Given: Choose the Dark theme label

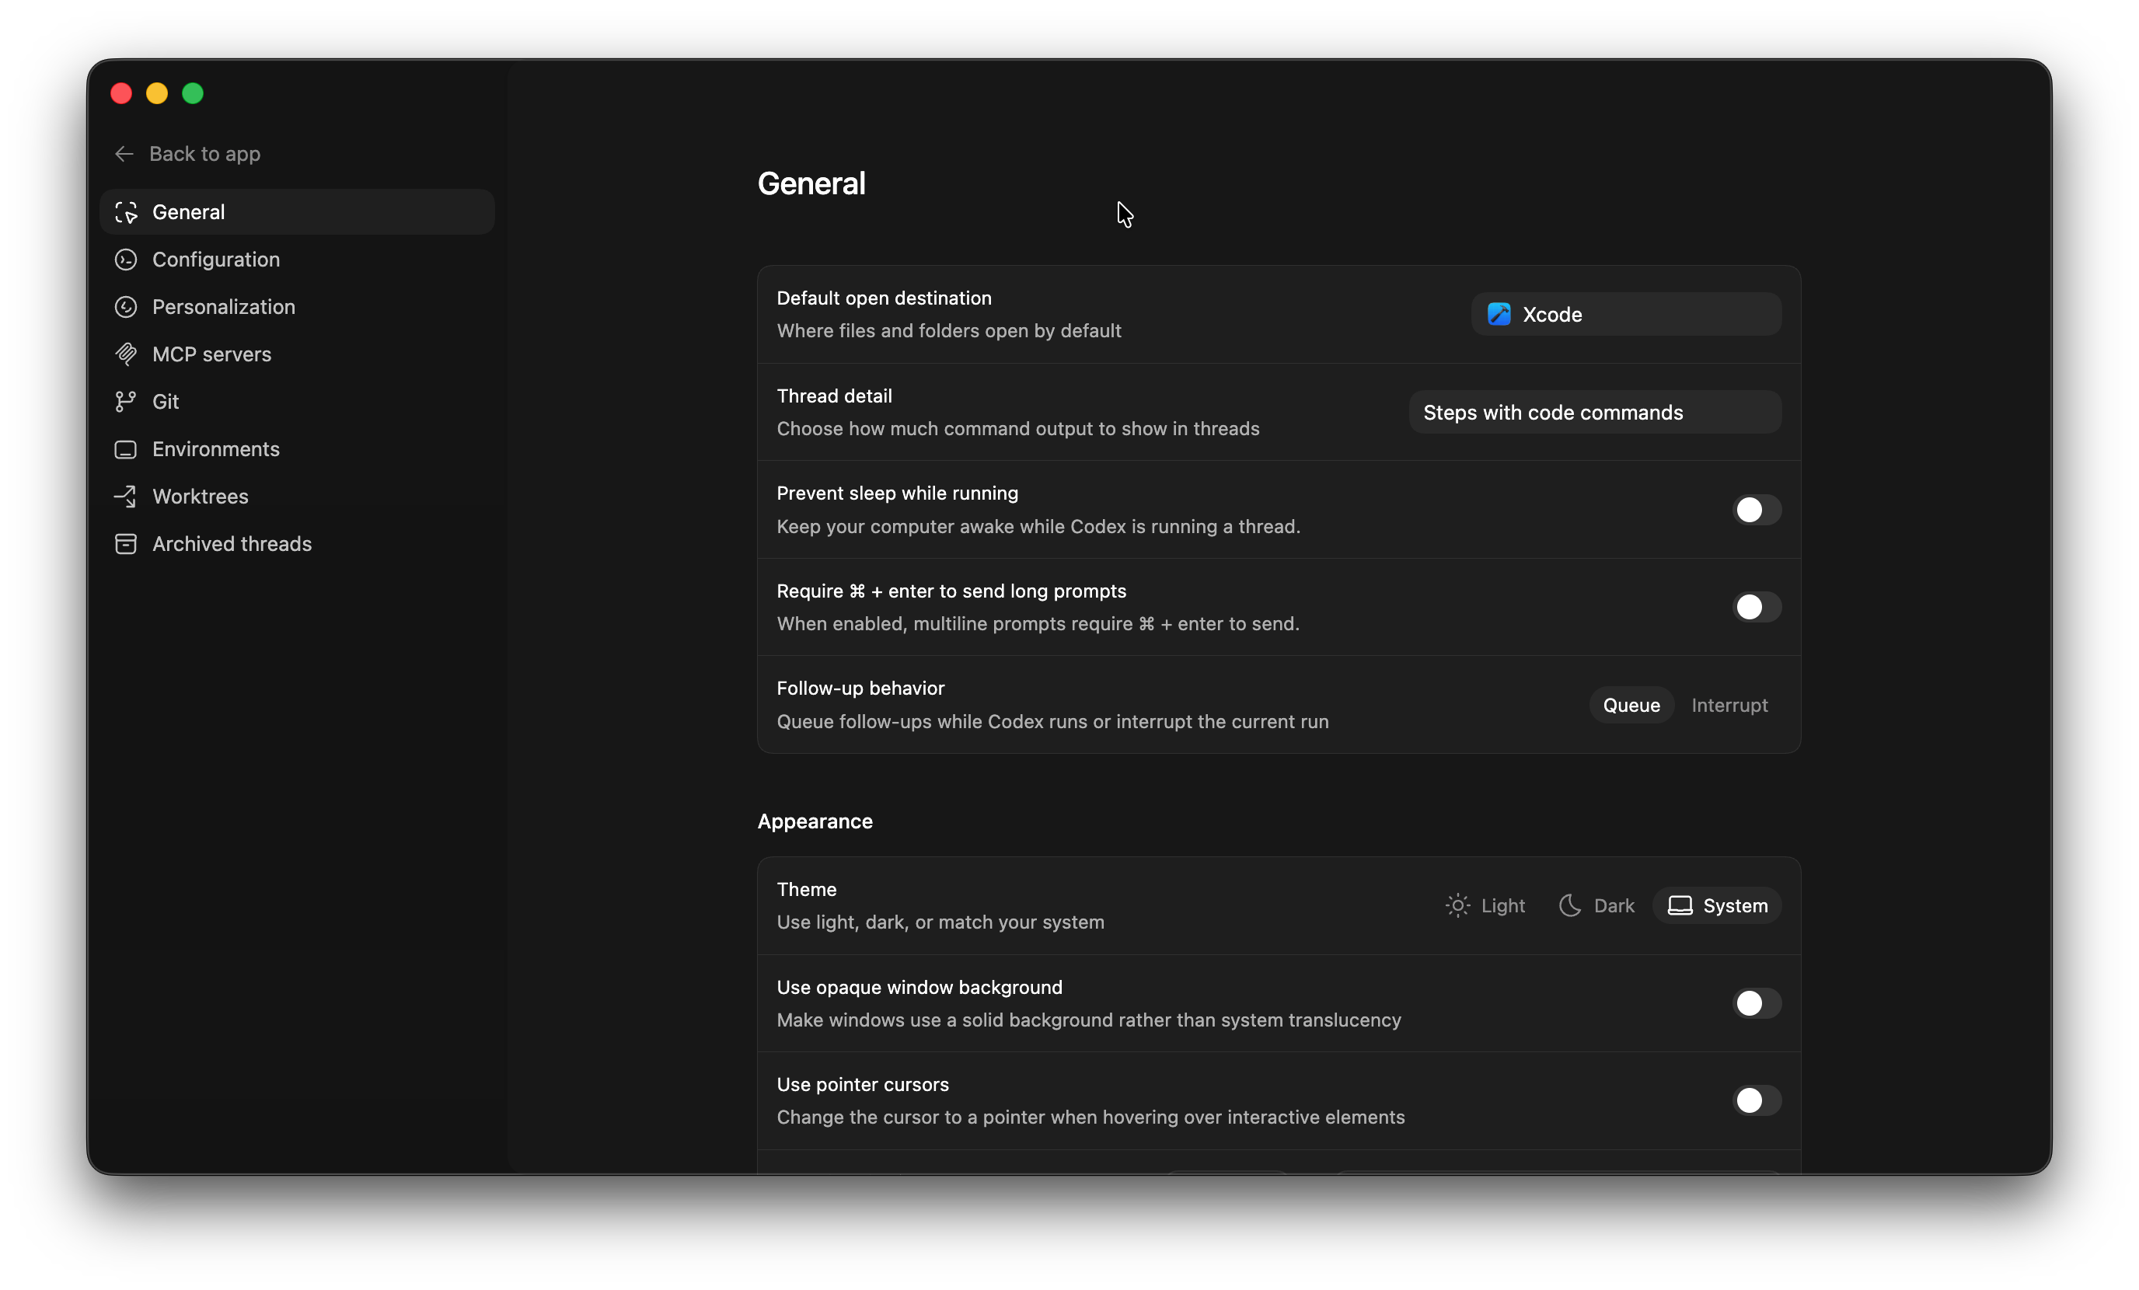Looking at the screenshot, I should coord(1614,905).
